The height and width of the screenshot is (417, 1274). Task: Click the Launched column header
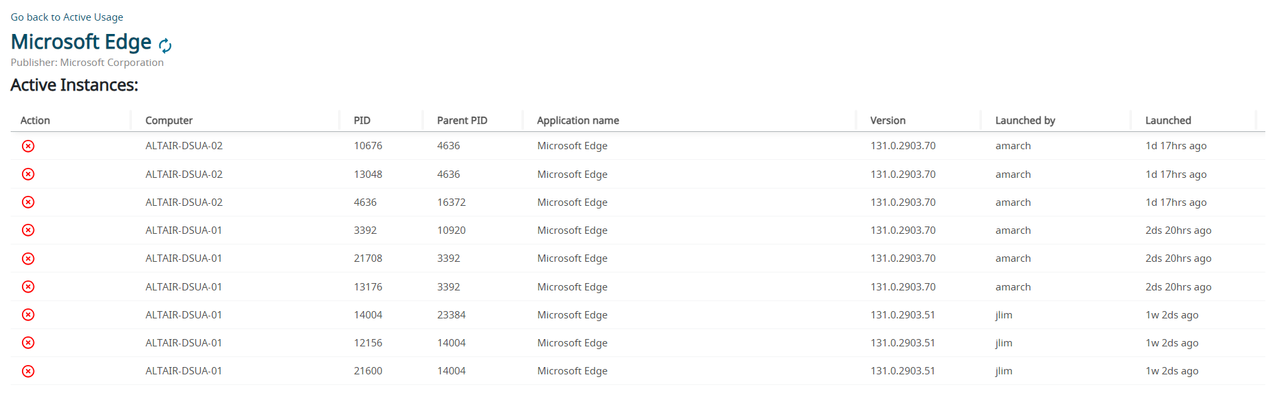[1168, 121]
